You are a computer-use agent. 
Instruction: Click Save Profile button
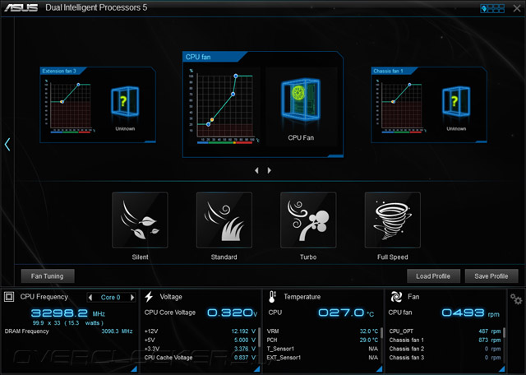[491, 276]
